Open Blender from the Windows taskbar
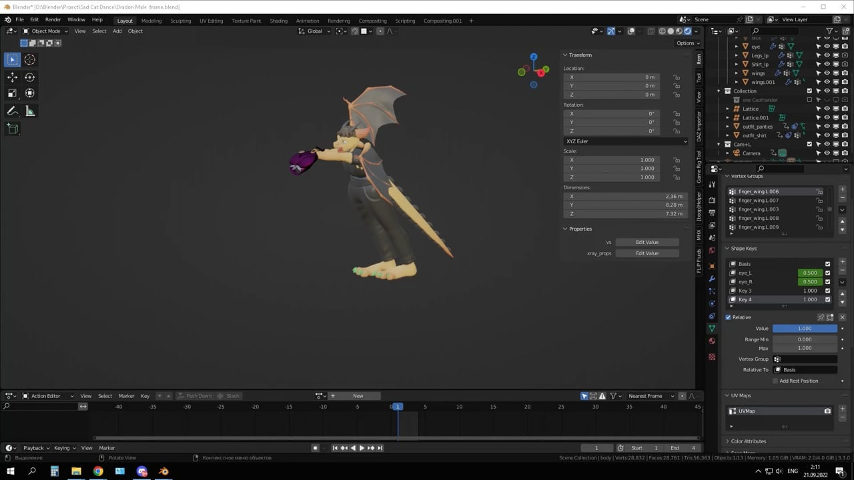 (163, 471)
